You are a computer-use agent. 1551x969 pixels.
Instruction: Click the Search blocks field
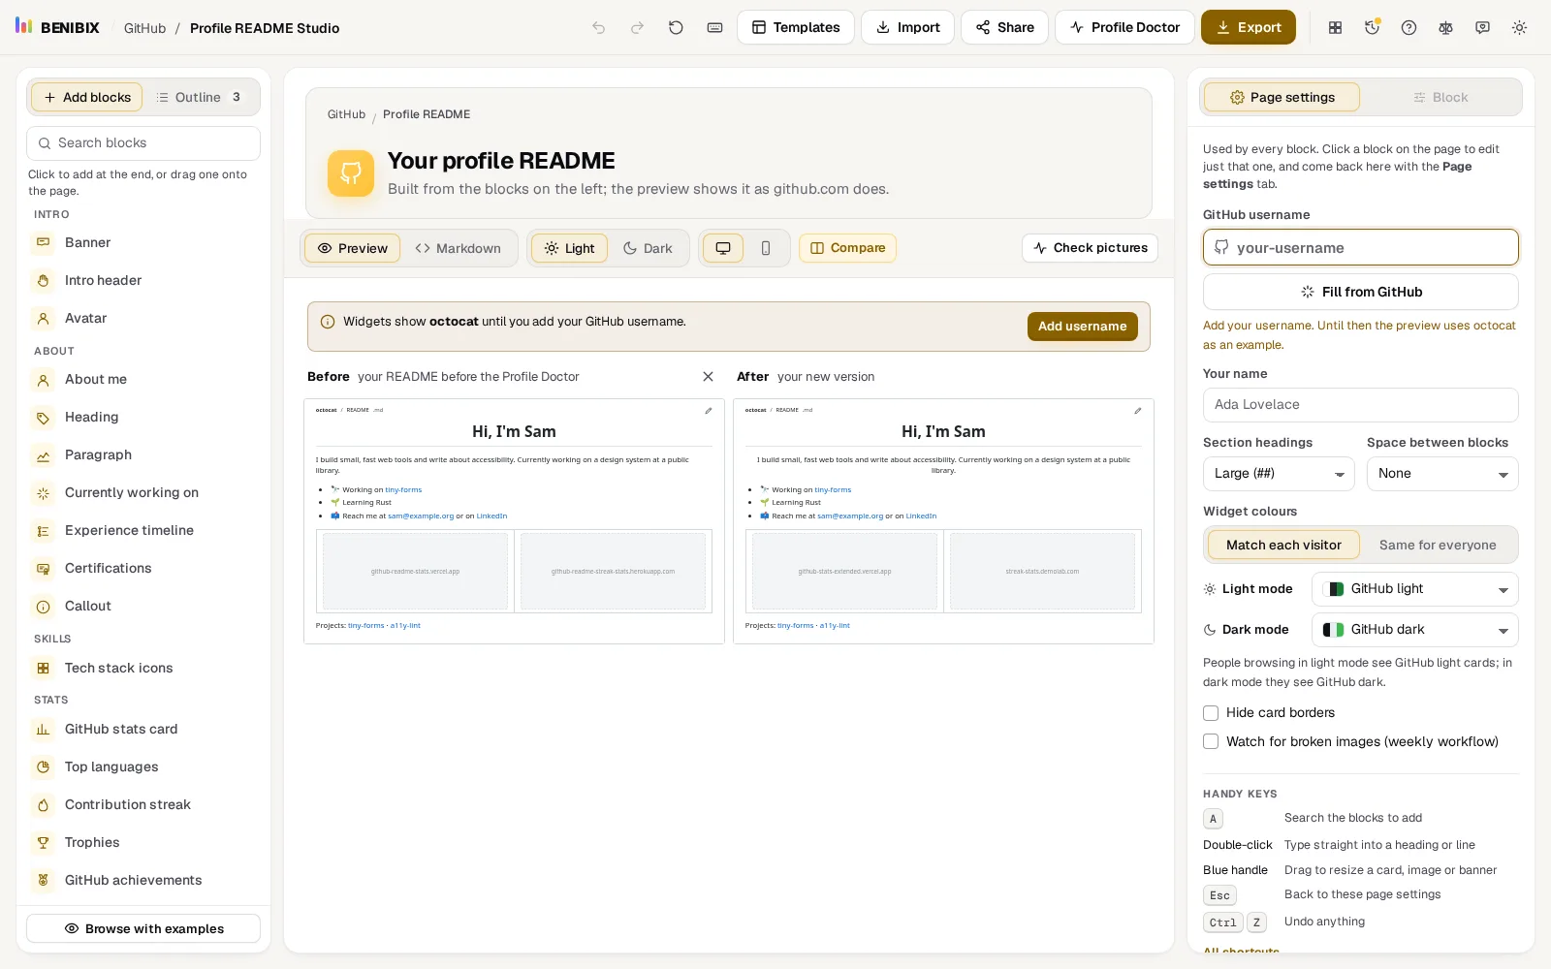143,143
